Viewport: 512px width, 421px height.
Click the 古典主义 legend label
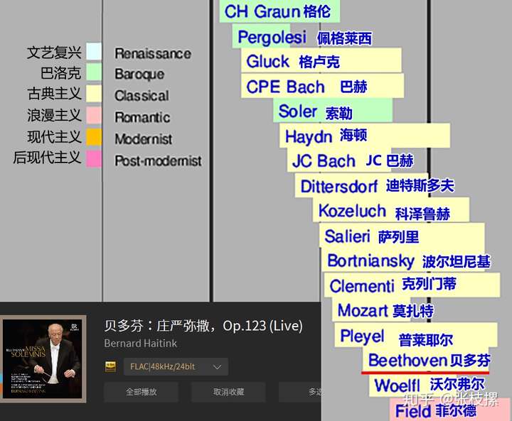pos(54,94)
